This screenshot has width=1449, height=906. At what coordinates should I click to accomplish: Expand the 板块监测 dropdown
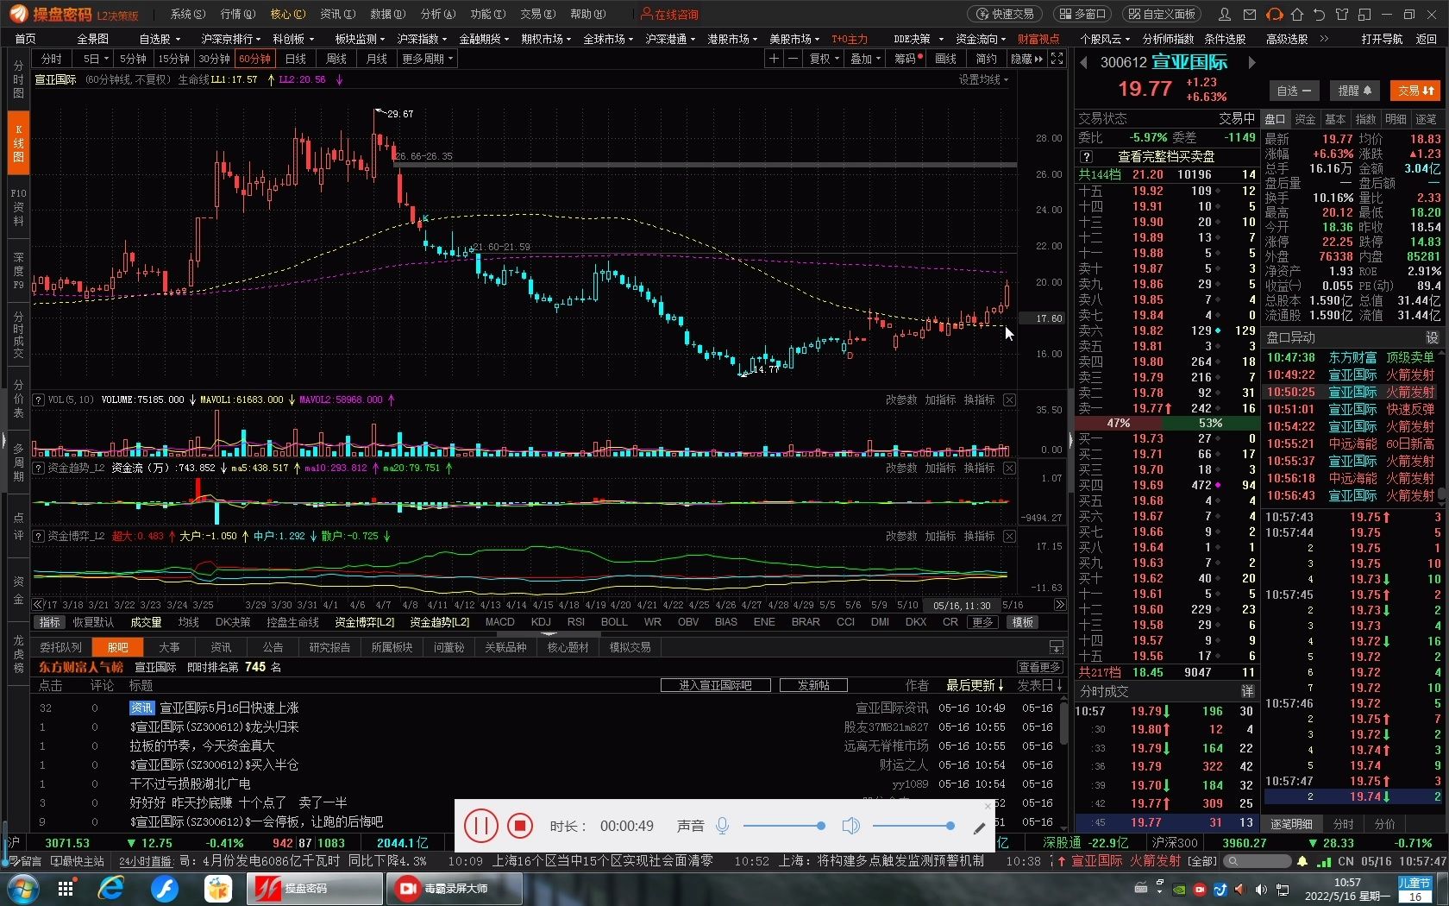360,39
